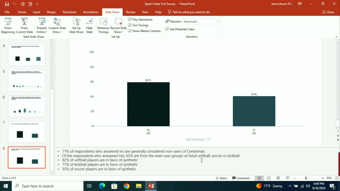Switch to Slide Sorter view icon

coord(269,178)
